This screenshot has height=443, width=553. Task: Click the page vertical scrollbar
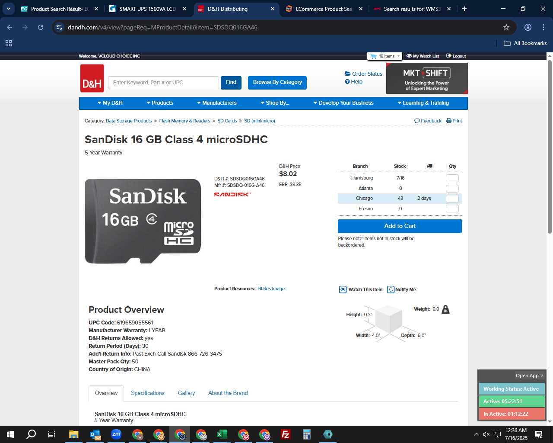550,147
